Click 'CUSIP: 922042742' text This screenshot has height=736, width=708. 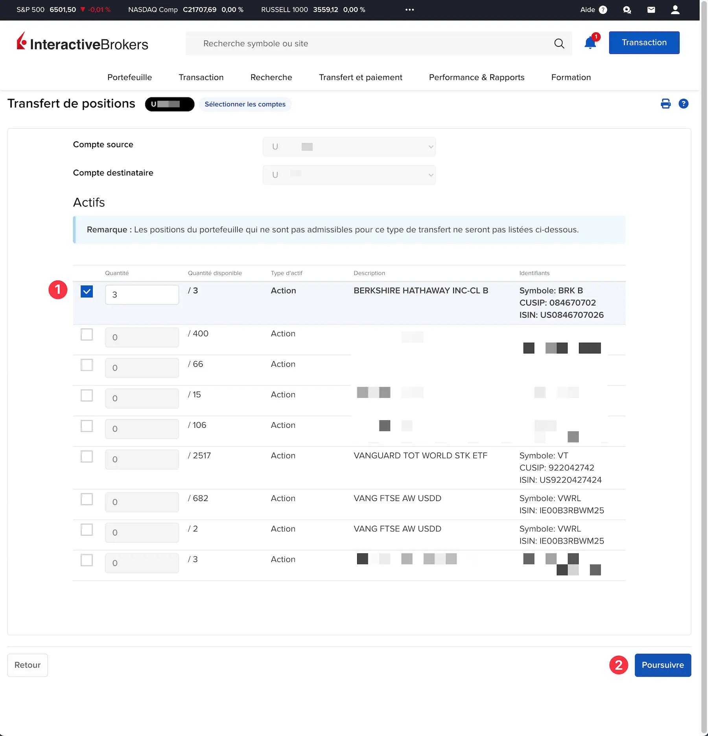click(557, 468)
